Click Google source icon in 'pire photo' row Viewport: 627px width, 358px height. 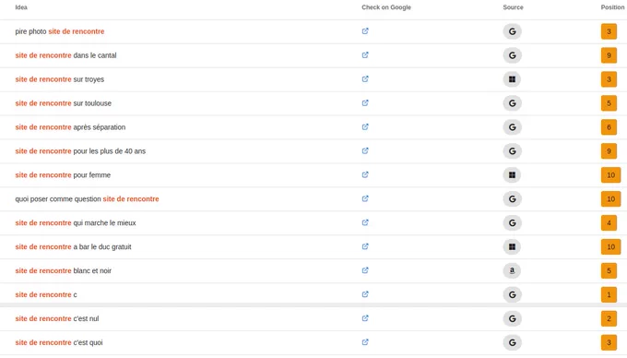[513, 31]
